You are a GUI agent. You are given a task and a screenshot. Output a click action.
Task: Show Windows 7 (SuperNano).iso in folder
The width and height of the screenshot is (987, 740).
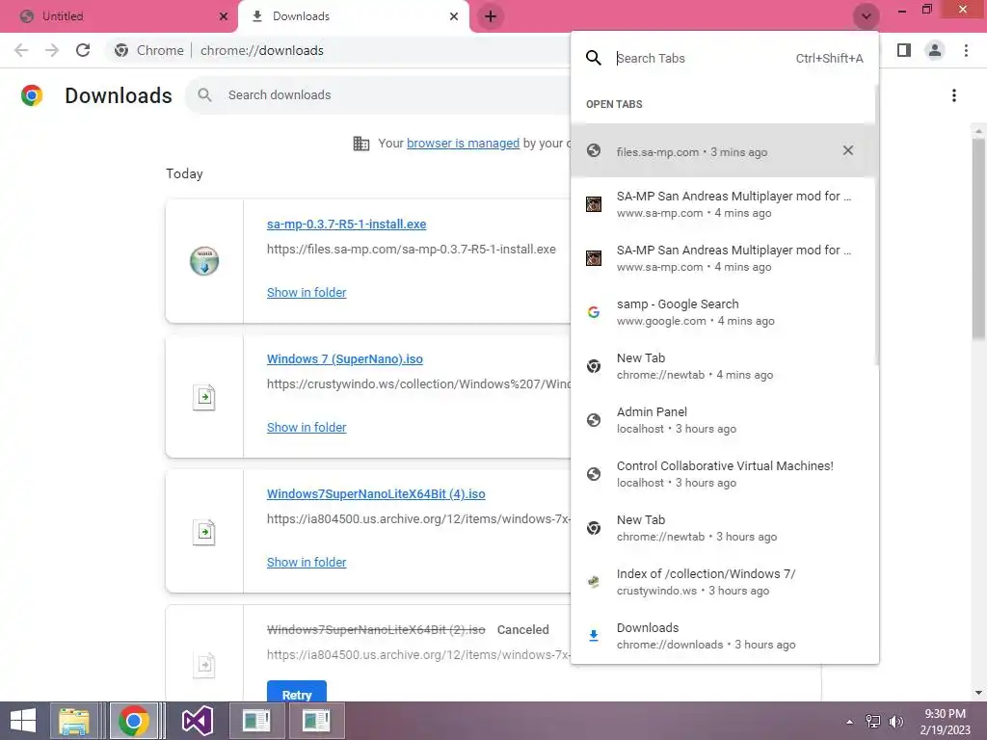tap(307, 427)
